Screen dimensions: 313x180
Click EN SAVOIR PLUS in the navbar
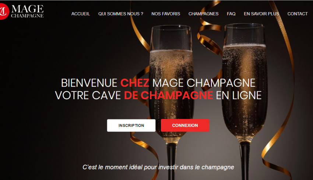(x=261, y=14)
